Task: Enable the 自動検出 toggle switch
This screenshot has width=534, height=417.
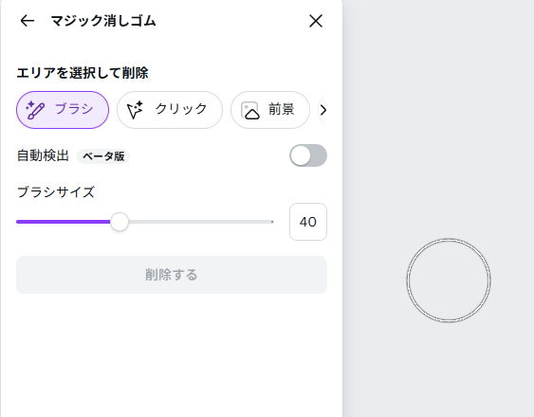Action: (308, 155)
